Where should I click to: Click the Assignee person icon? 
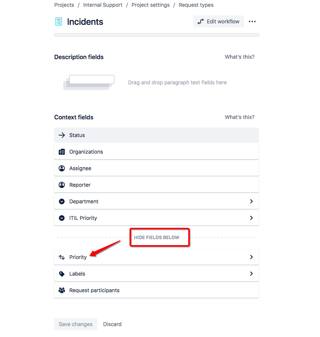62,168
